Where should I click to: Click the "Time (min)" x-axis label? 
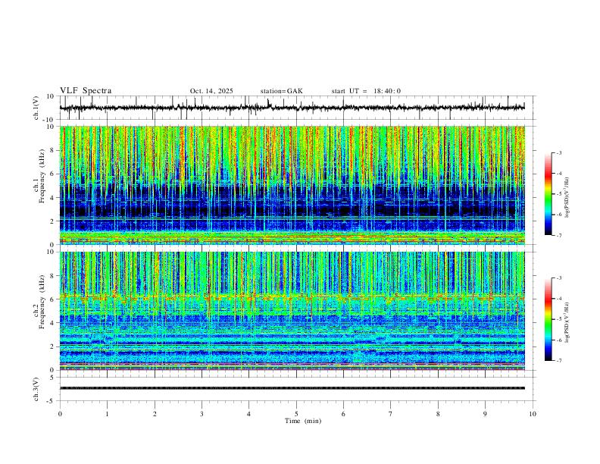(x=303, y=421)
